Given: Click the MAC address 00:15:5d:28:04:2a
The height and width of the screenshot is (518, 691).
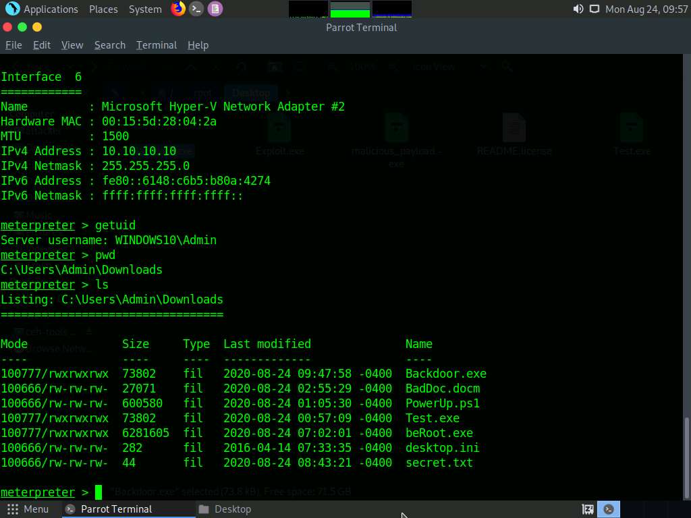Looking at the screenshot, I should point(159,121).
